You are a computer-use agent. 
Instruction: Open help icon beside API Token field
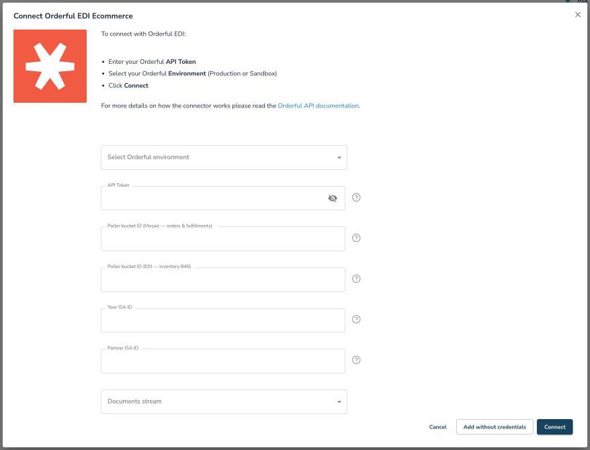click(356, 197)
